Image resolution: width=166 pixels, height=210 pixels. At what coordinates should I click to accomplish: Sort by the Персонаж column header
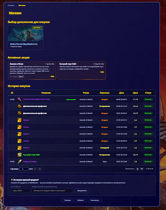pos(104,93)
